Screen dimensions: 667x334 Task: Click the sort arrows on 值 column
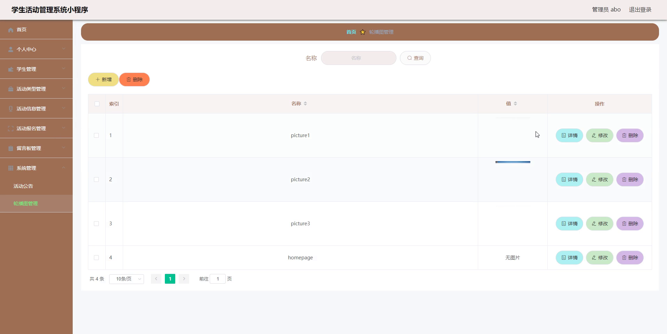(515, 103)
